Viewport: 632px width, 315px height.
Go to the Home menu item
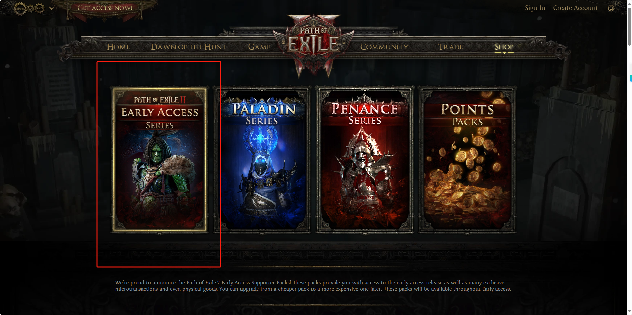[x=118, y=47]
